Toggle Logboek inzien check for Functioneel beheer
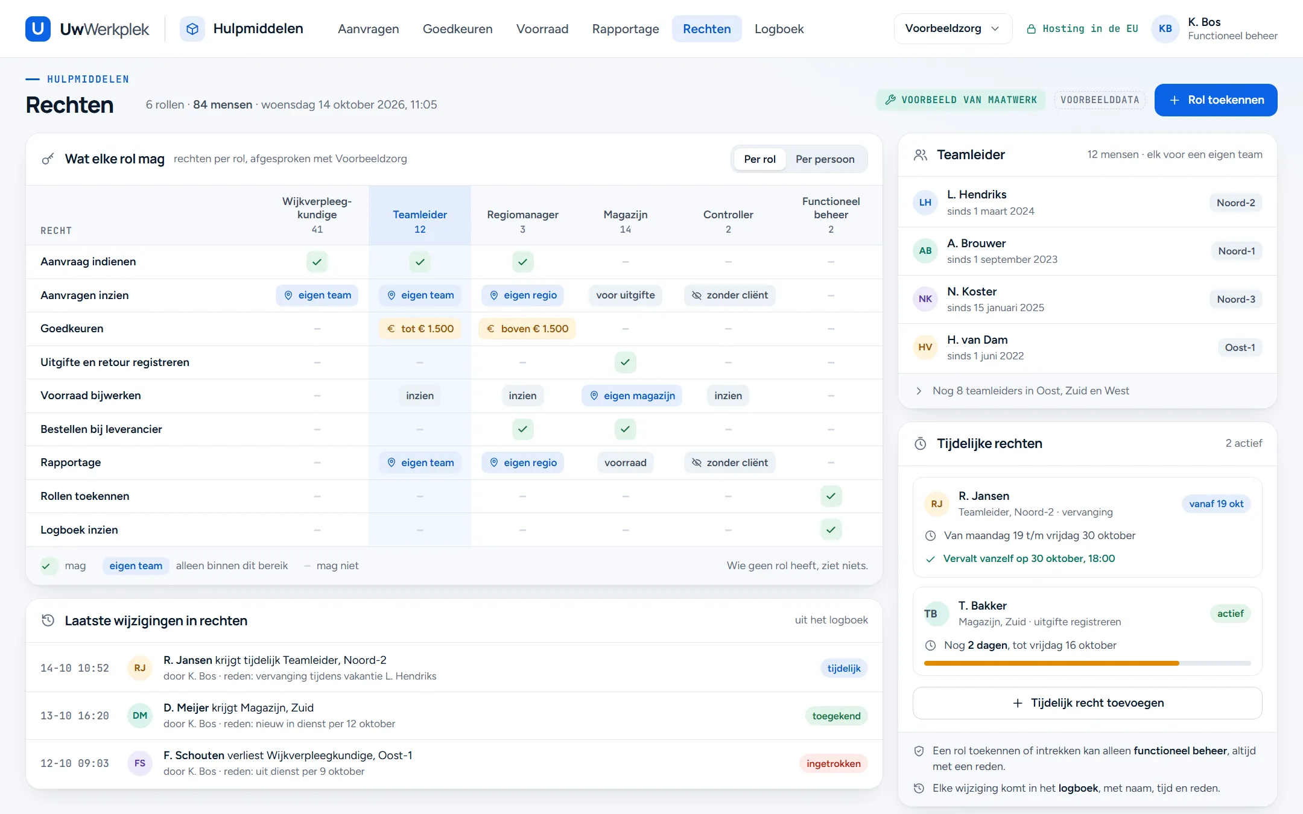This screenshot has height=814, width=1303. pos(831,530)
